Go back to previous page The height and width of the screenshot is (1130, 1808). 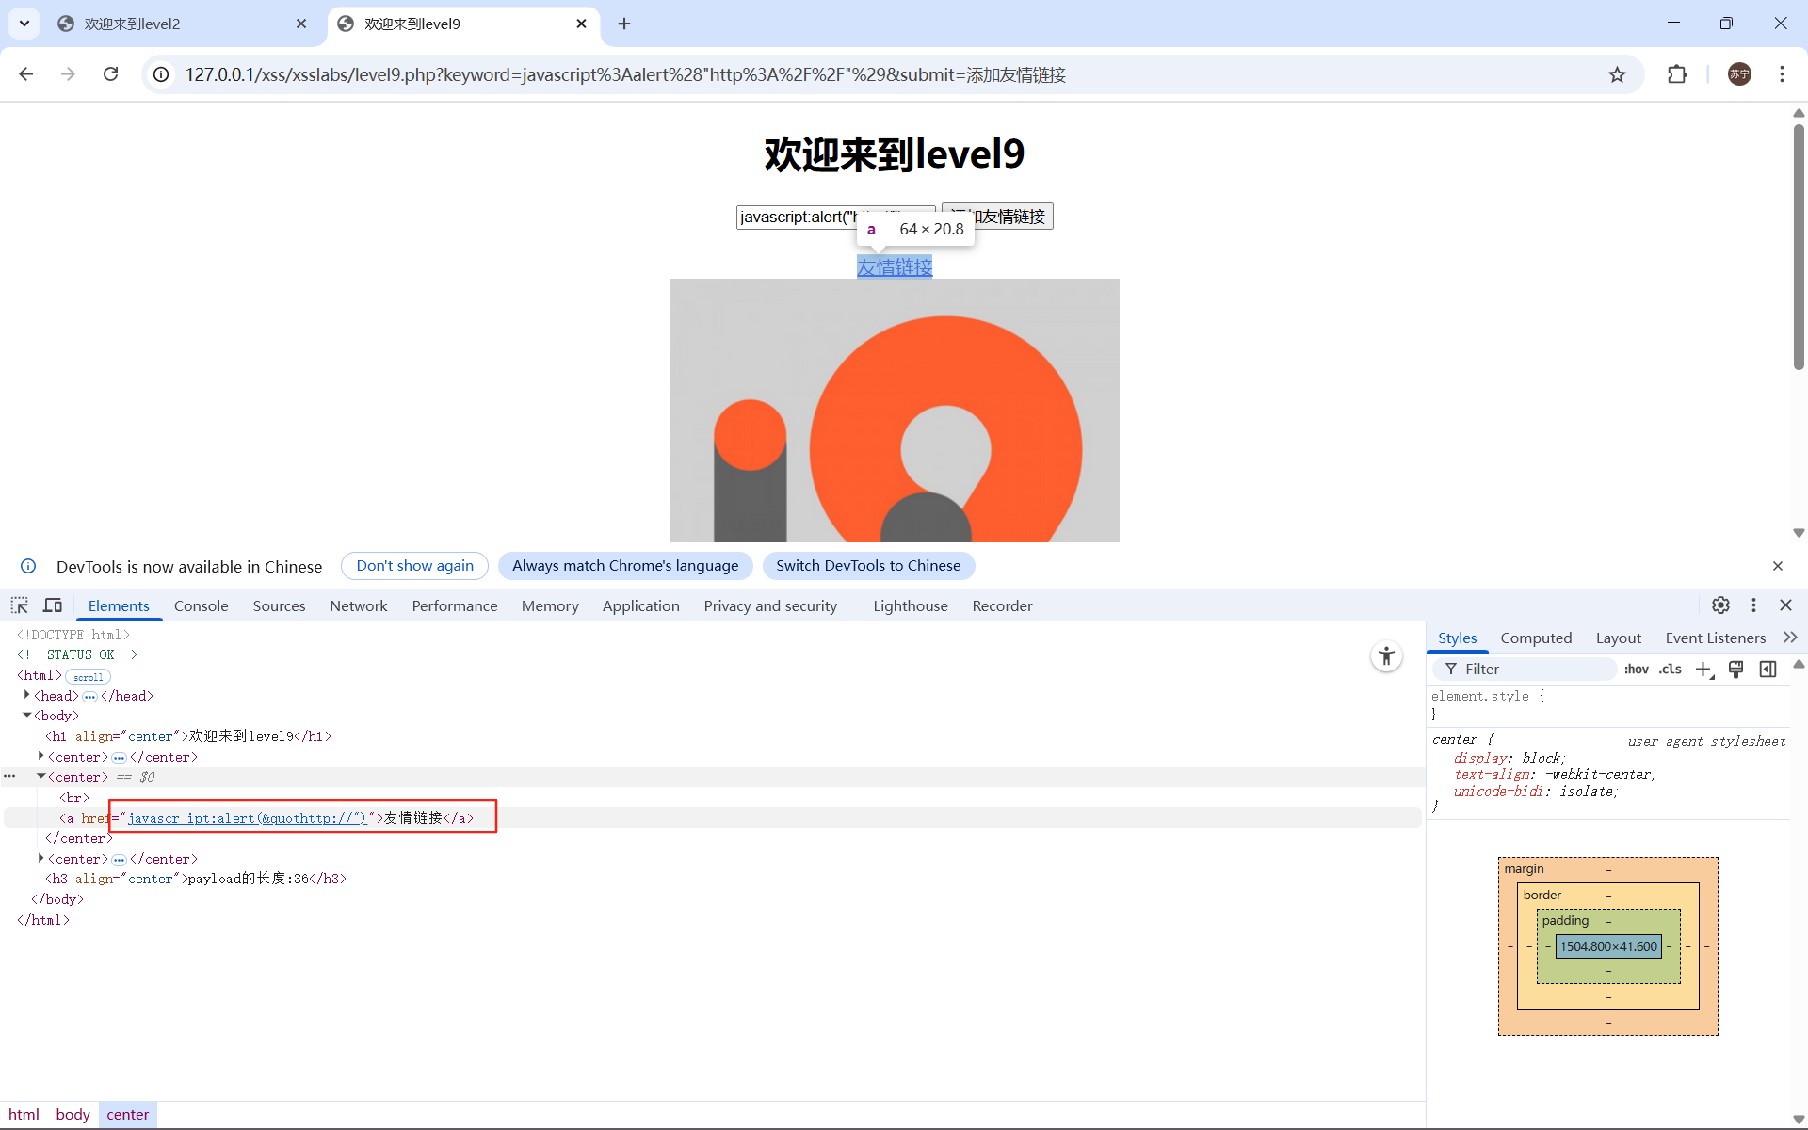click(x=26, y=74)
